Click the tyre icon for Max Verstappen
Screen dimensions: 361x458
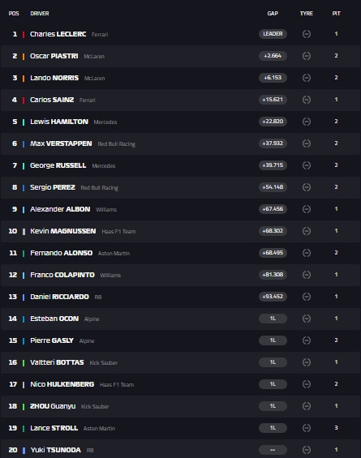[307, 143]
